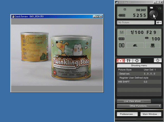Click the round shutter release button

(153, 14)
